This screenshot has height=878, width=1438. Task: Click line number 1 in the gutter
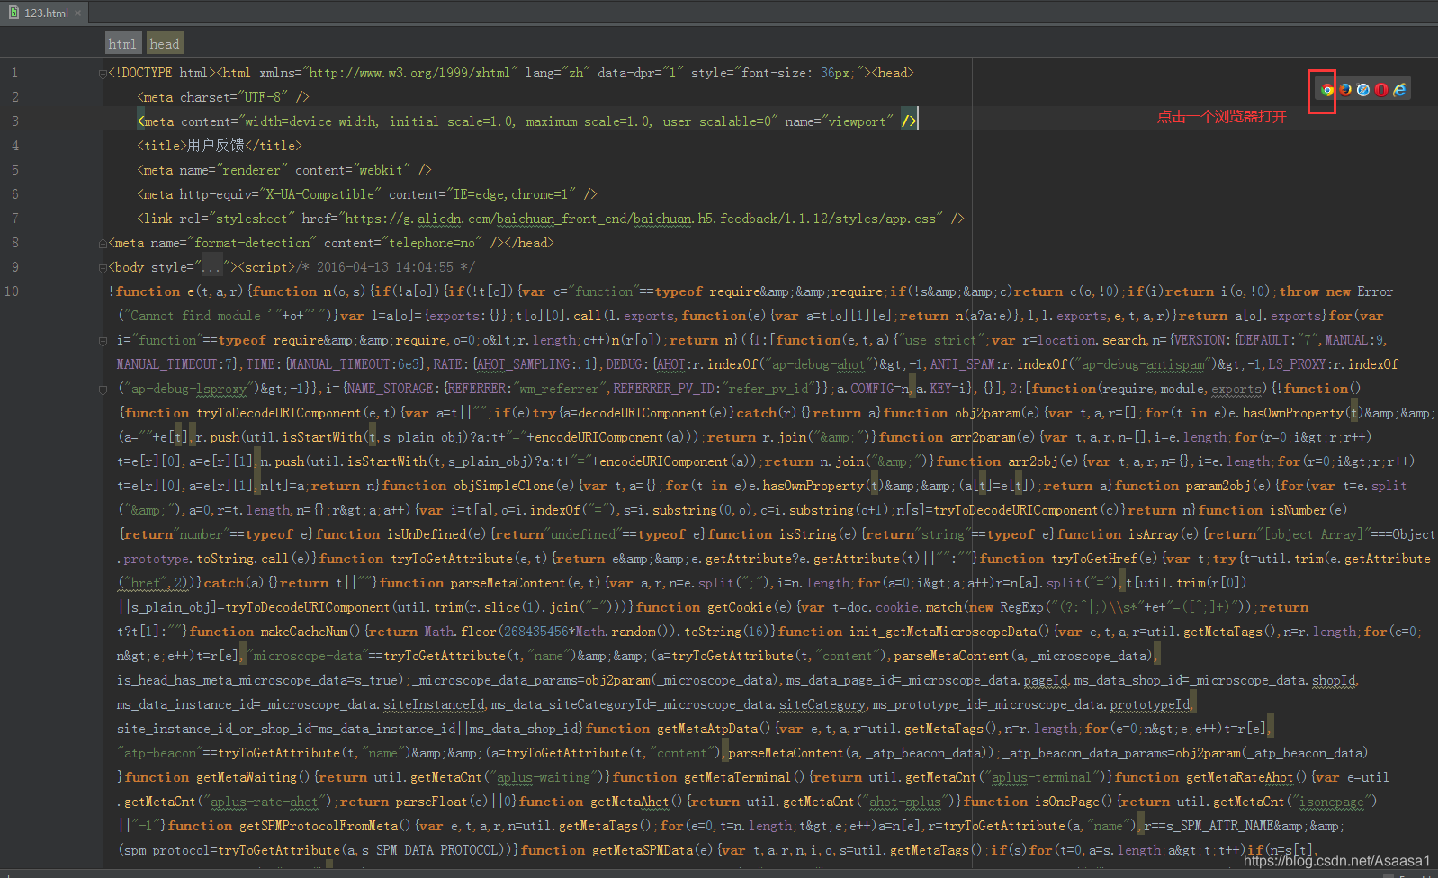tap(14, 73)
